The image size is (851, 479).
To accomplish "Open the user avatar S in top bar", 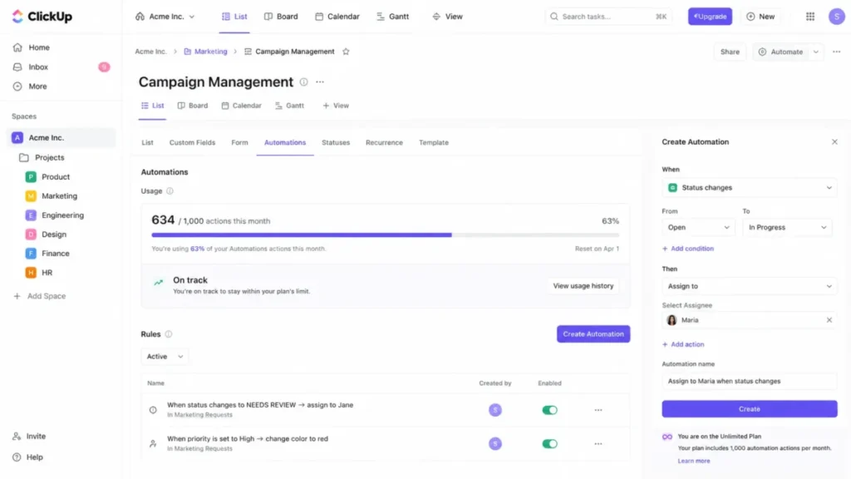I will pos(836,17).
